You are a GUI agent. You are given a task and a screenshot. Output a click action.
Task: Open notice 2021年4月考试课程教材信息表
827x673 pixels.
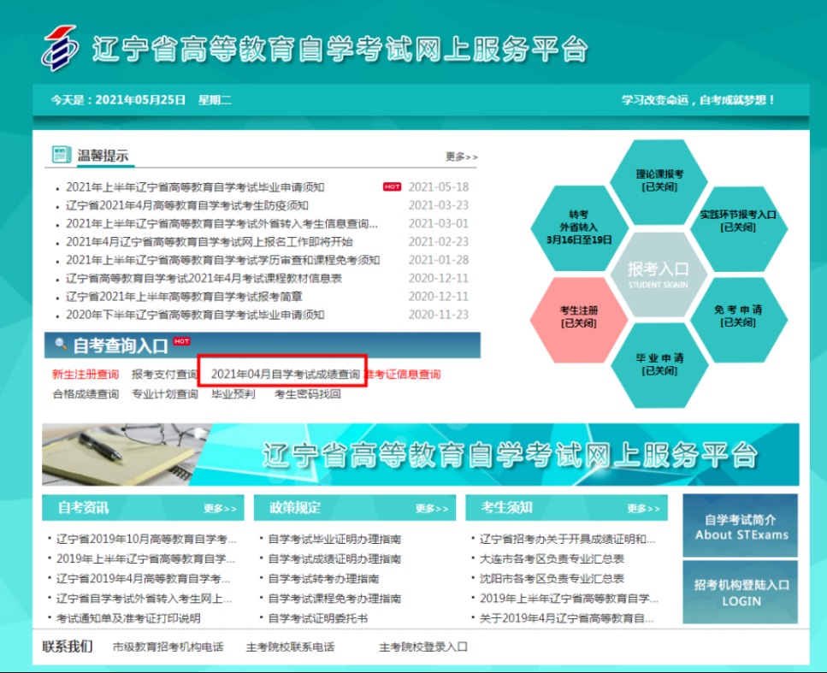204,278
